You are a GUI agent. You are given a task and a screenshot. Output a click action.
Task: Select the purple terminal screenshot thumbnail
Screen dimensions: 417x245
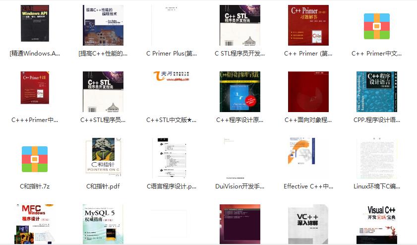click(x=240, y=224)
